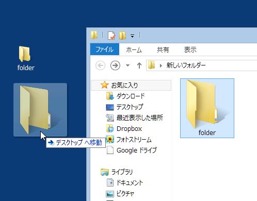257x201 pixels.
Task: Click the New folder quick access icon
Action: pos(122,36)
